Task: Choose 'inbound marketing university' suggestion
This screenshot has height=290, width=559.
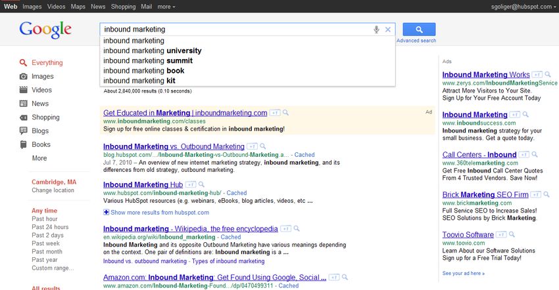Action: [x=152, y=51]
